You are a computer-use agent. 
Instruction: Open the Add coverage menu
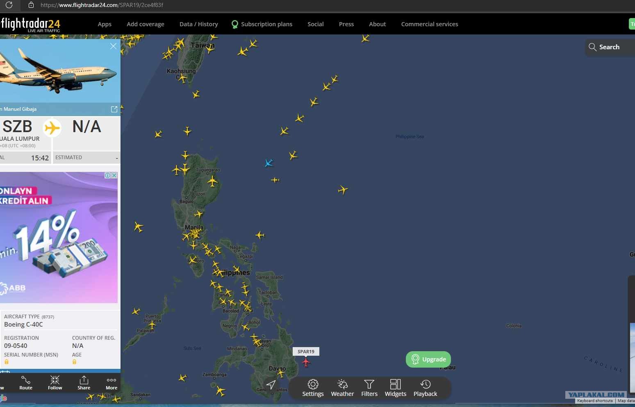pos(146,24)
